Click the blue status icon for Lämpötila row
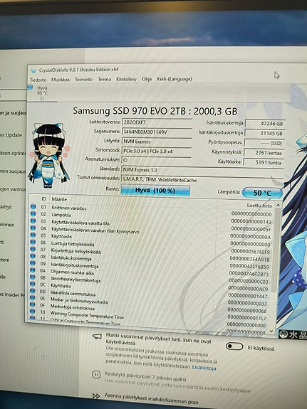This screenshot has width=307, height=409. 33,213
